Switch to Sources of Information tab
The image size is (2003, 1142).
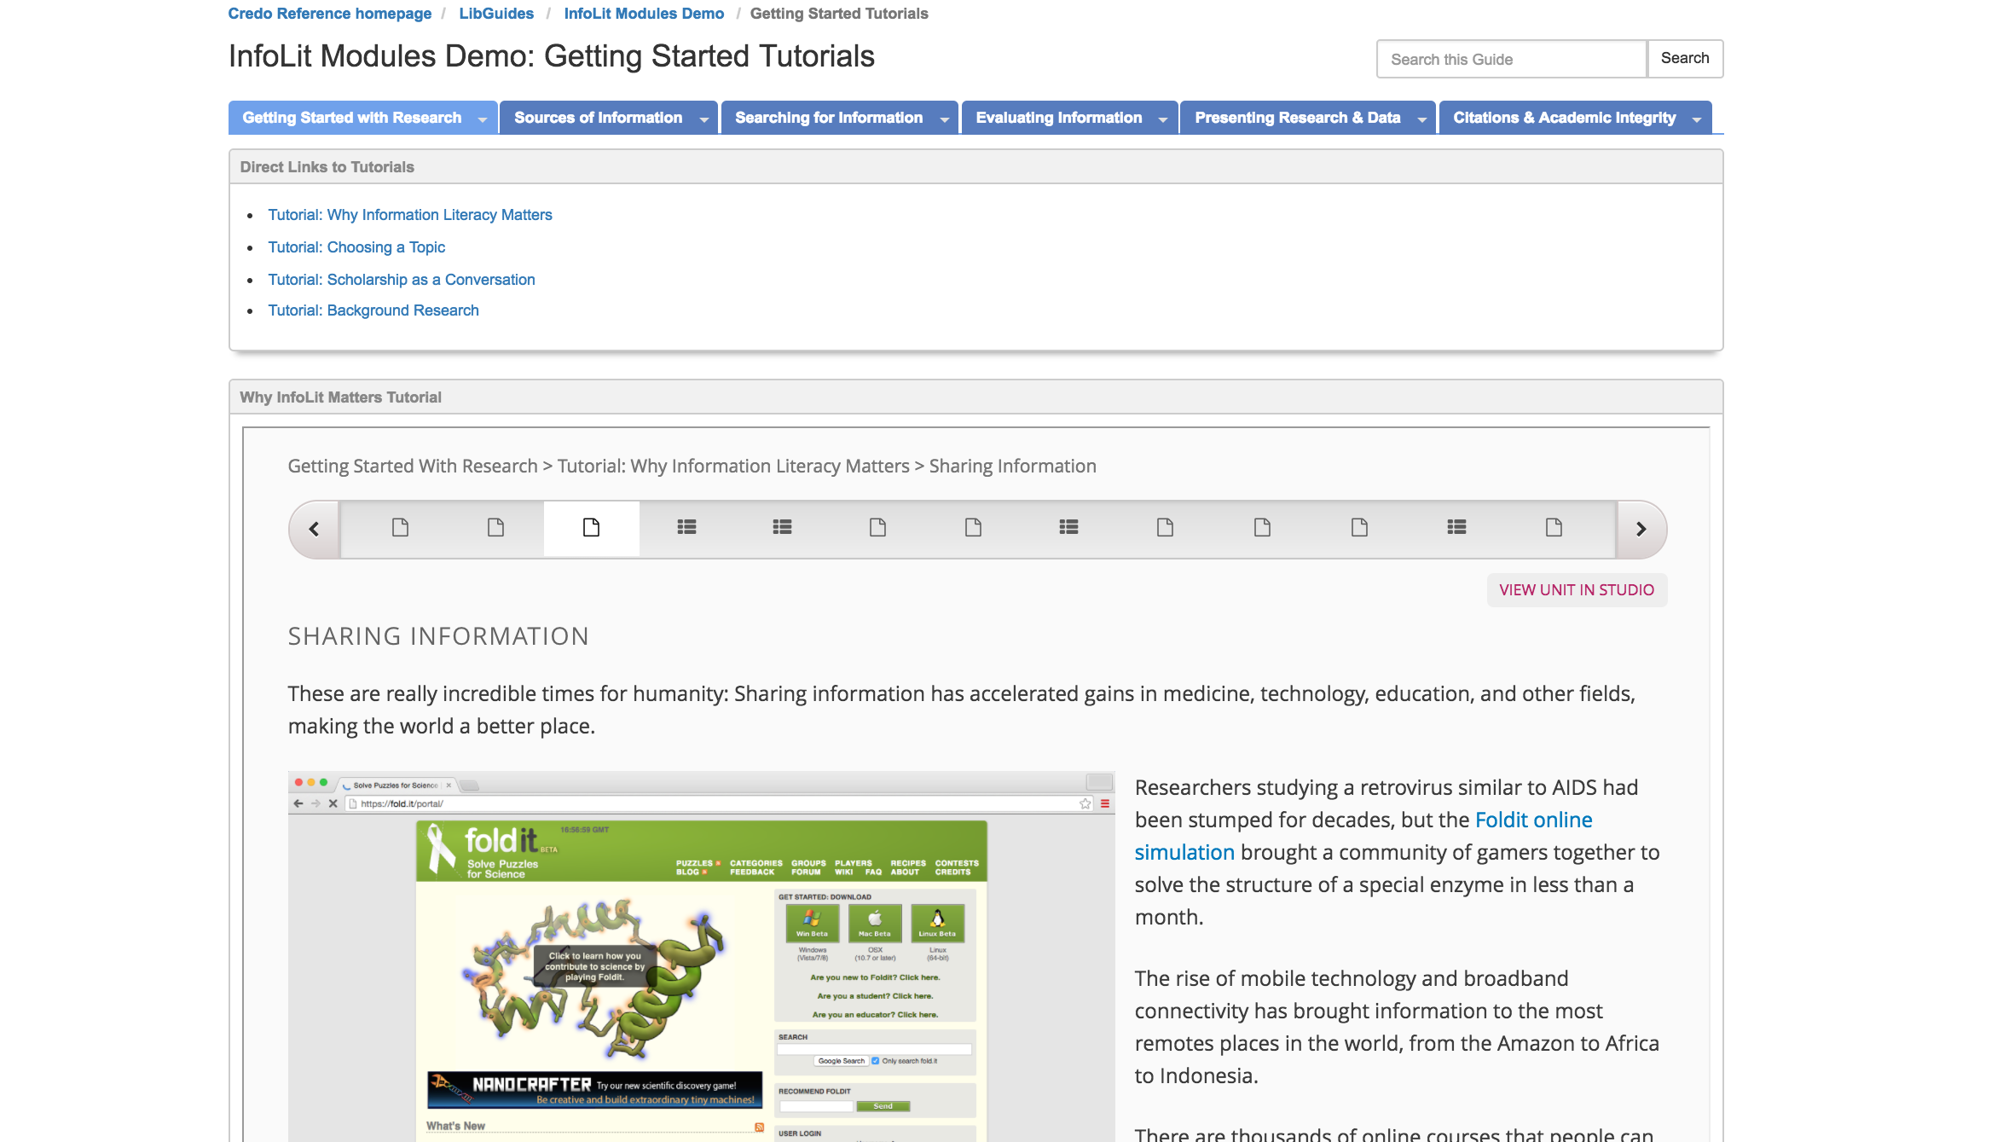click(598, 118)
